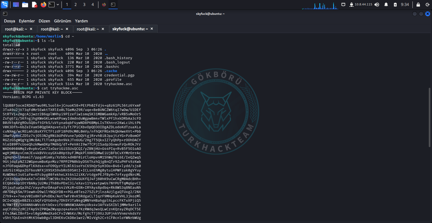The width and height of the screenshot is (432, 223).
Task: Close the skyfuck@ubuntu tab
Action: (152, 29)
